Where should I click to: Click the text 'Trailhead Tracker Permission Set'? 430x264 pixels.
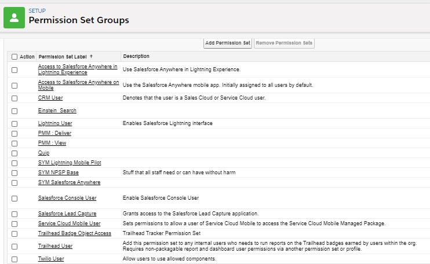[162, 233]
